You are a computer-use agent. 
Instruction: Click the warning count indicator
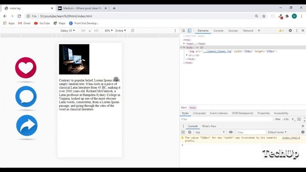click(282, 31)
